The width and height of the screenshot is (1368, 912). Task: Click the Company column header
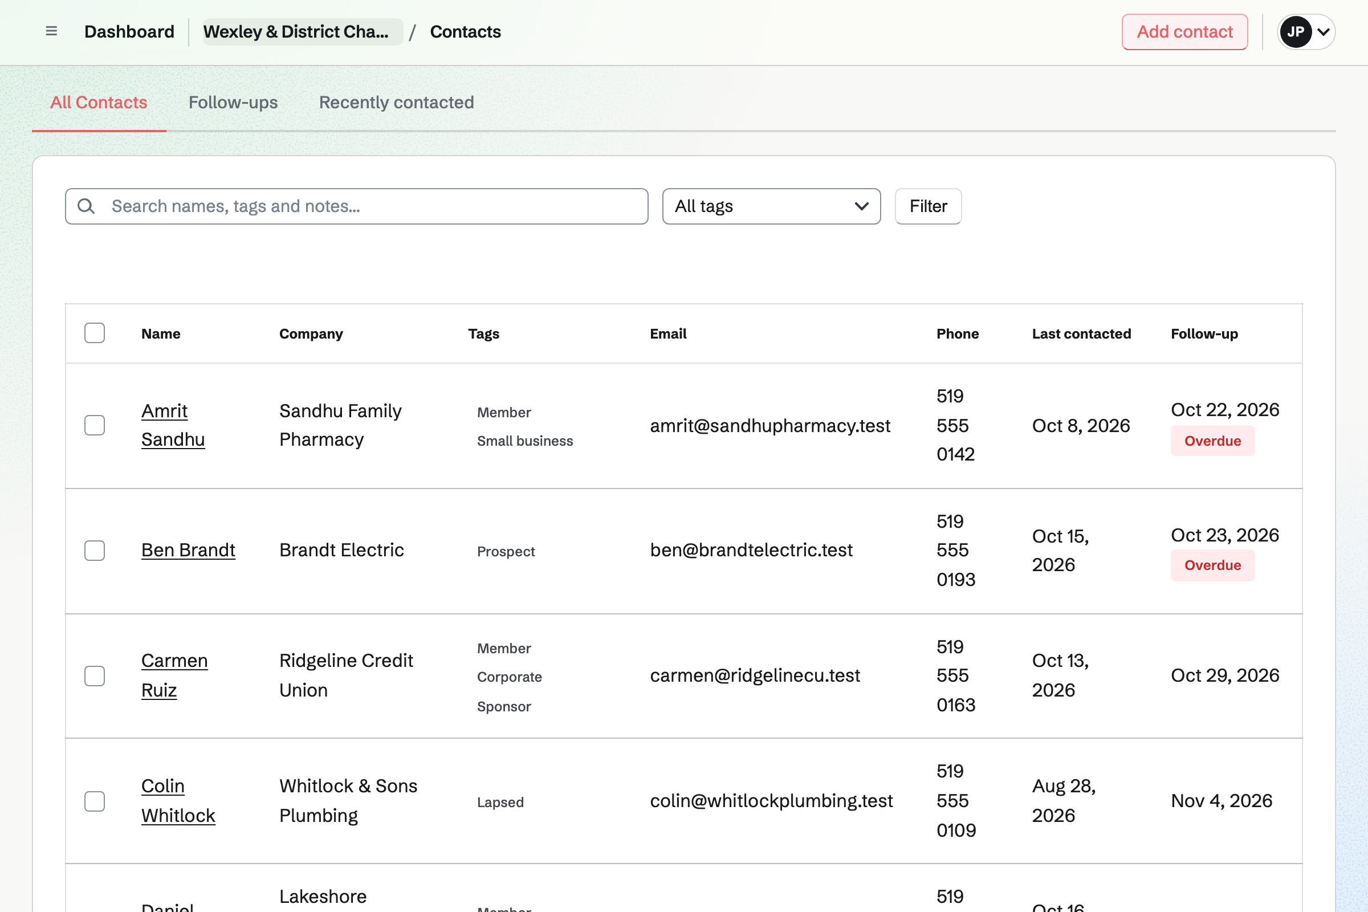(x=311, y=333)
